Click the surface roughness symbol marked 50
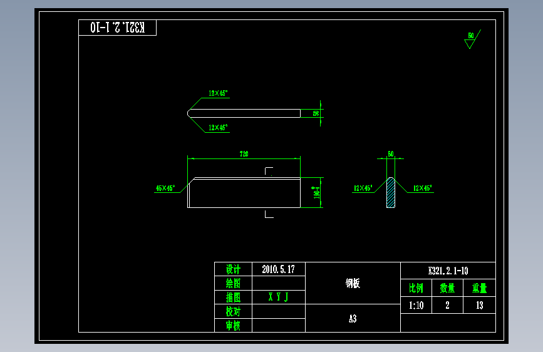 point(472,39)
